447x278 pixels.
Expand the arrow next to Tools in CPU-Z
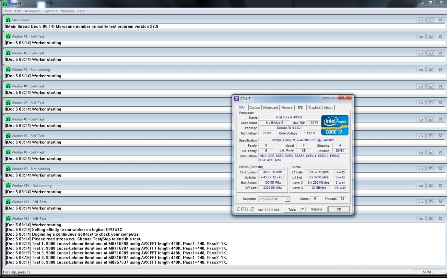pos(303,209)
